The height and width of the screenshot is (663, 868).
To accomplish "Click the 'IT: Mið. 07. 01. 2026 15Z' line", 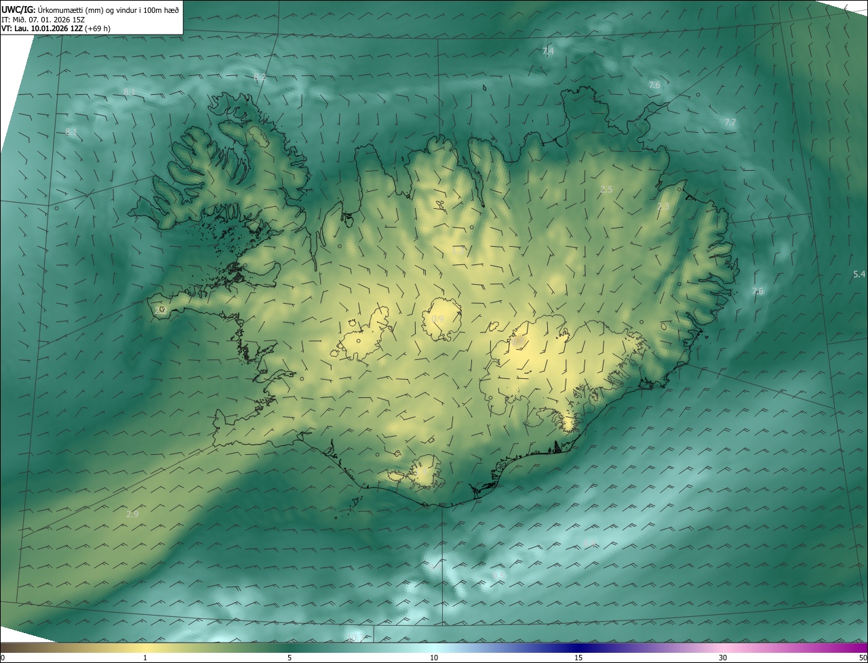I will (43, 19).
